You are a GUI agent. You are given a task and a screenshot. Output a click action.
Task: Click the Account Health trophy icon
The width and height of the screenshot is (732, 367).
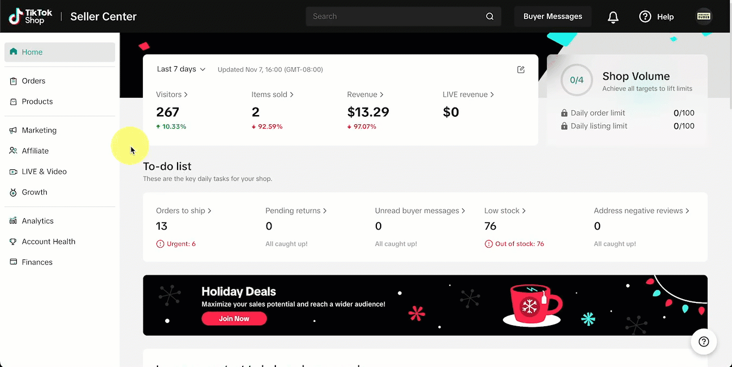pos(13,242)
